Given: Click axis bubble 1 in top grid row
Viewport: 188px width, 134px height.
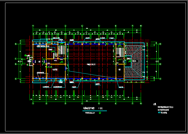Looking at the screenshot, I should tap(33, 26).
